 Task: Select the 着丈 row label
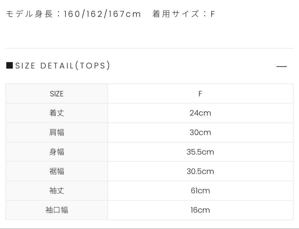[x=57, y=113]
